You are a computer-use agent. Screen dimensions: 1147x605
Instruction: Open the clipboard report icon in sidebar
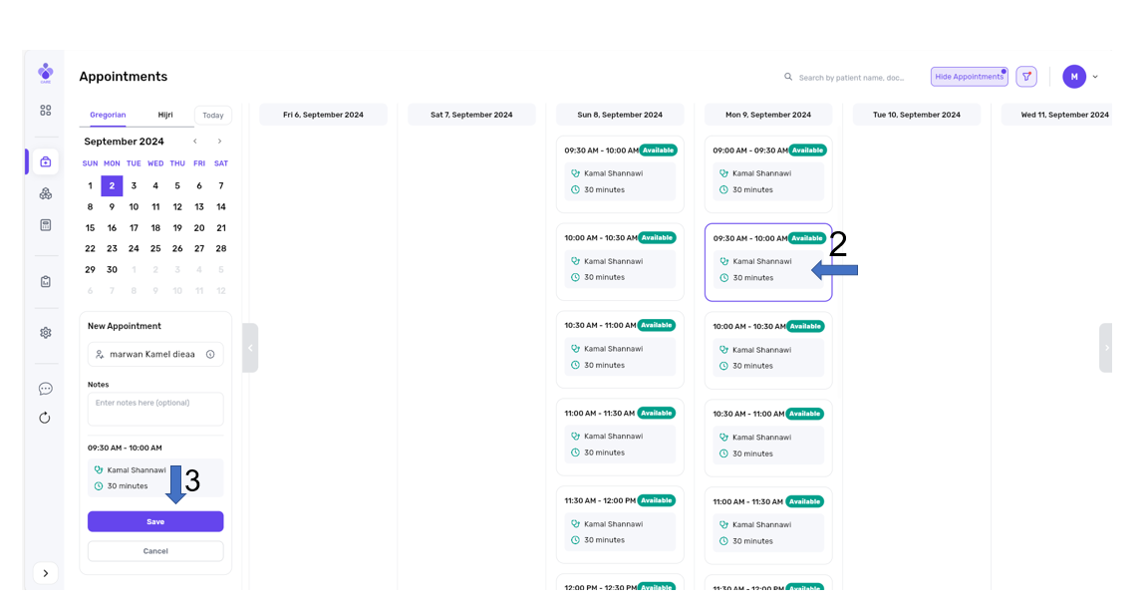(45, 281)
